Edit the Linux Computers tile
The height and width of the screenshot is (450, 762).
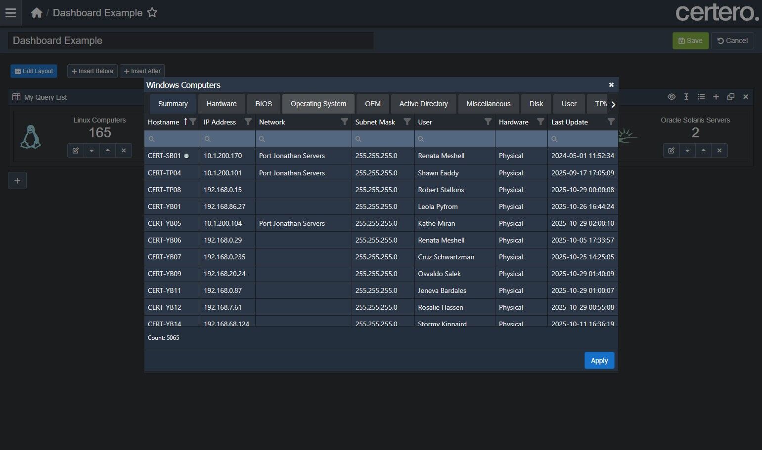tap(76, 151)
